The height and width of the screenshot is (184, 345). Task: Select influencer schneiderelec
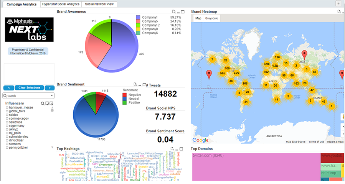17,136
